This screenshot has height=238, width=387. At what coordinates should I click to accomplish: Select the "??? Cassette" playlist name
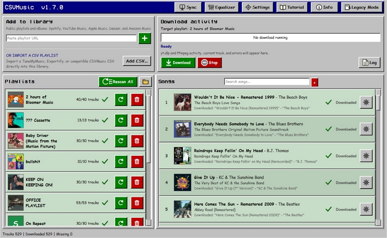pyautogui.click(x=38, y=120)
